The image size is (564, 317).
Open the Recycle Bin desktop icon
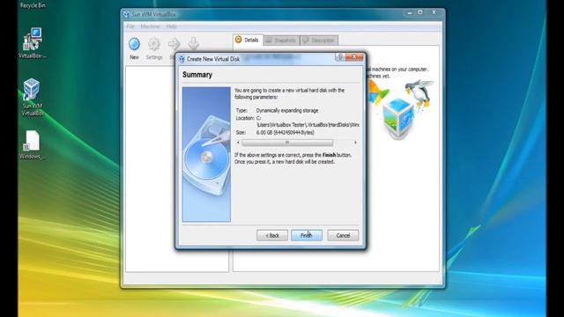pos(33,5)
